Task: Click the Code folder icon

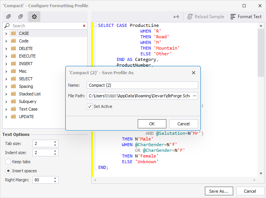Action: coord(14,41)
